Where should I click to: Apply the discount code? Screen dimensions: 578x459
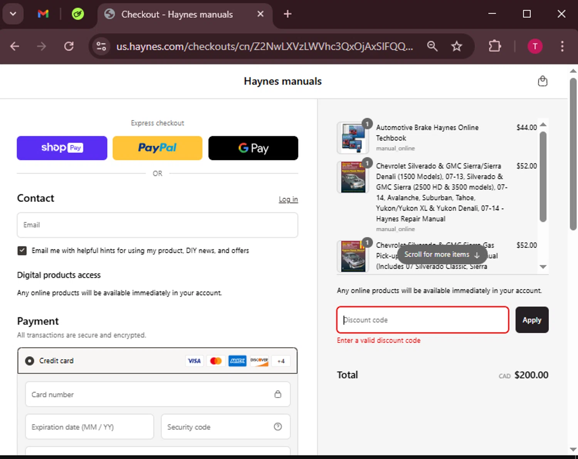click(x=532, y=320)
